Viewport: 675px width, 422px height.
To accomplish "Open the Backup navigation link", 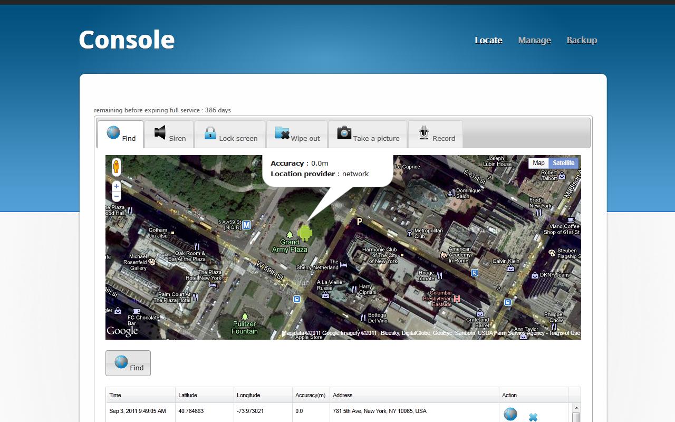I will (x=582, y=40).
